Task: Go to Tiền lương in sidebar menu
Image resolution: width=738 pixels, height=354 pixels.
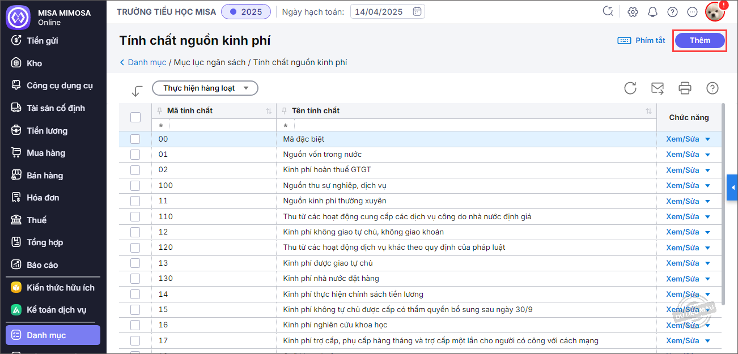Action: (46, 131)
